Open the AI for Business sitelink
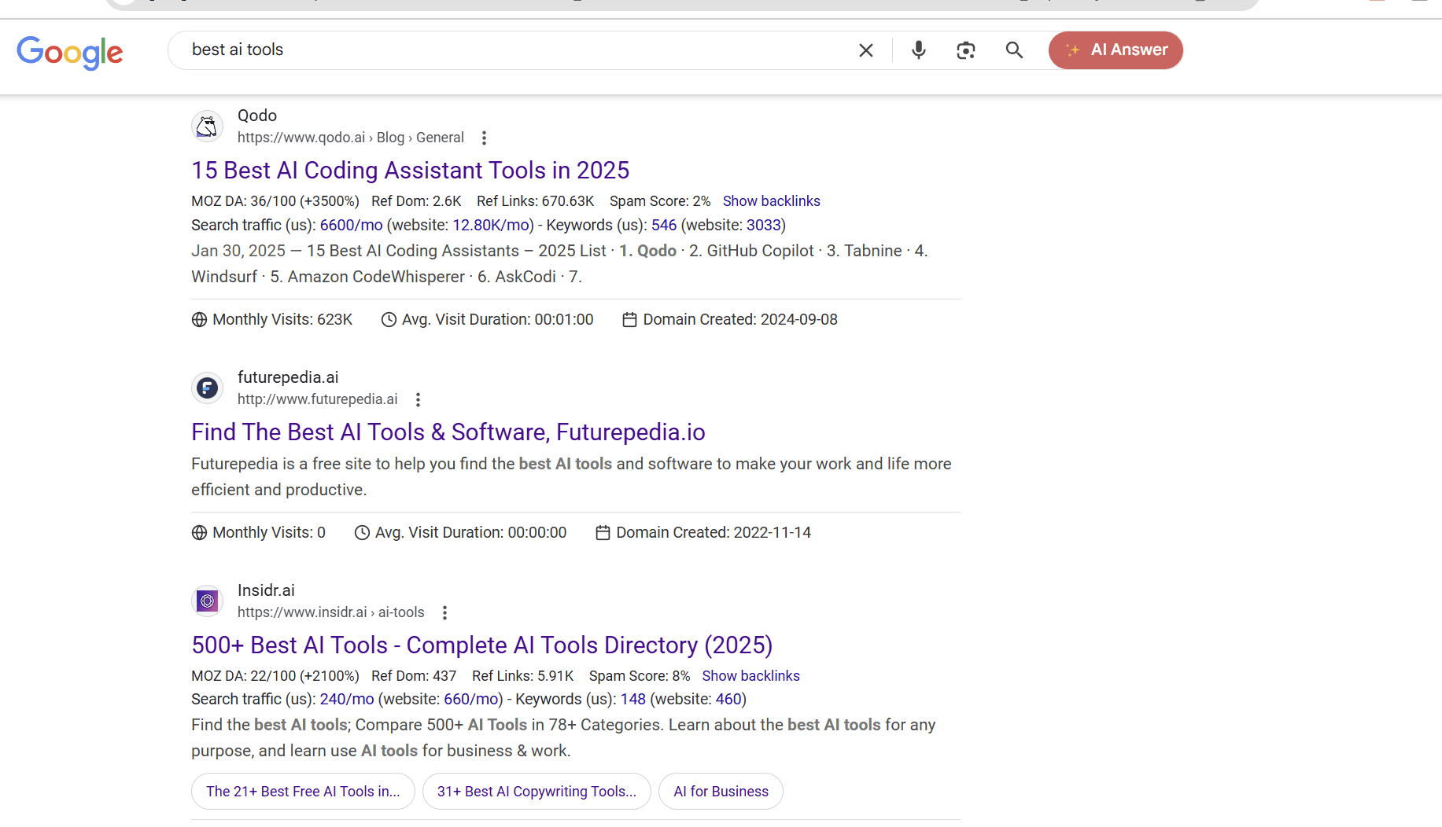1442x827 pixels. 721,792
